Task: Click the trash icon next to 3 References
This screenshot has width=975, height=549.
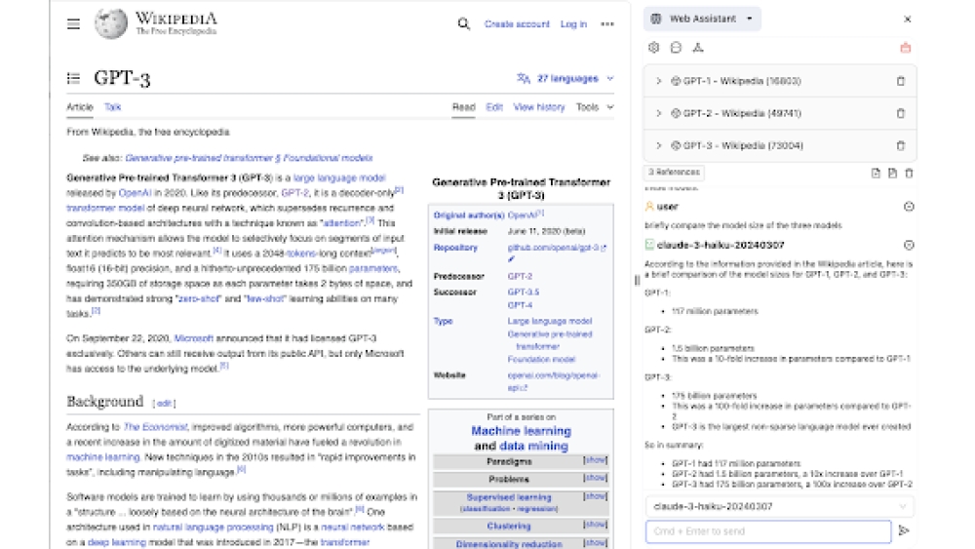Action: (x=909, y=173)
